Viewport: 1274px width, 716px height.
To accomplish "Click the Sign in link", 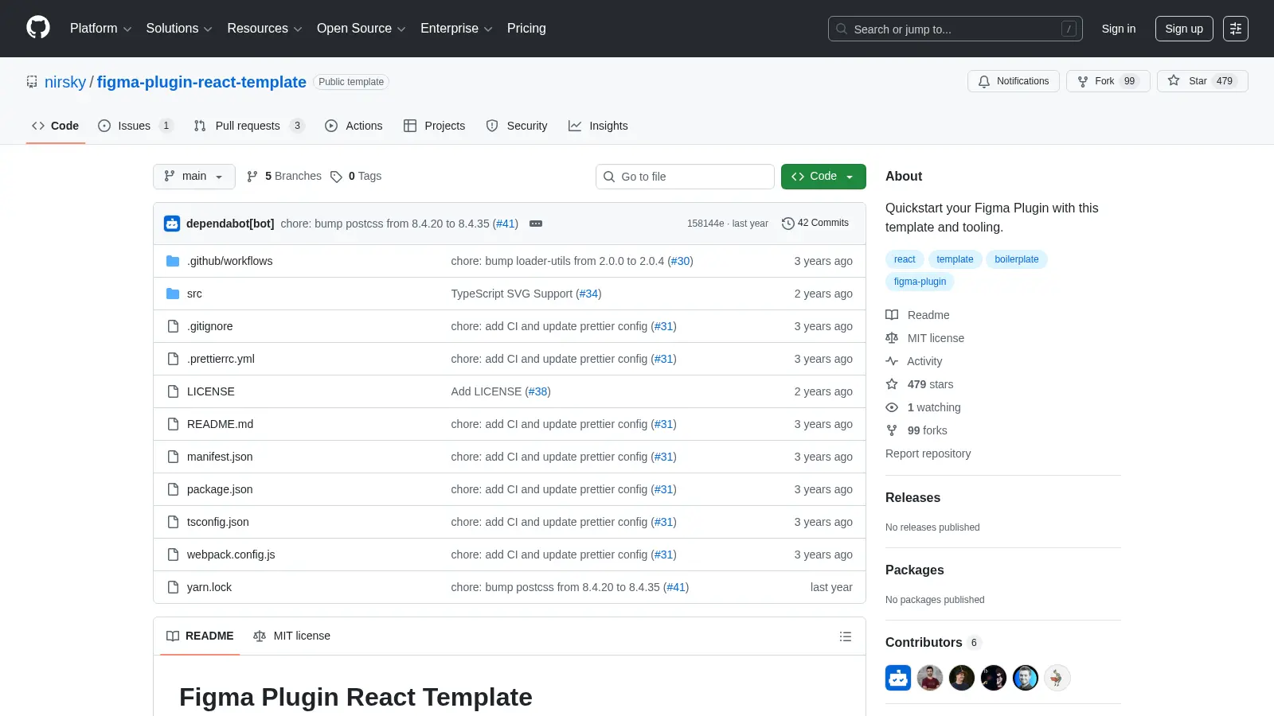I will coord(1119,29).
